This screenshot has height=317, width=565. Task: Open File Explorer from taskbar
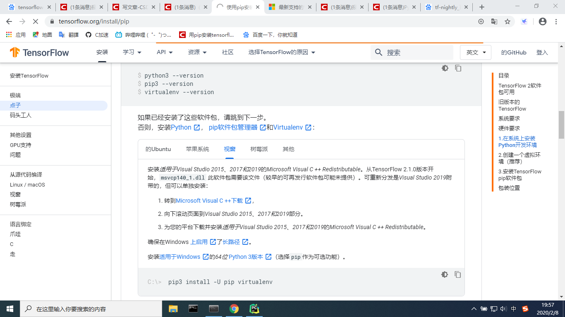[173, 309]
